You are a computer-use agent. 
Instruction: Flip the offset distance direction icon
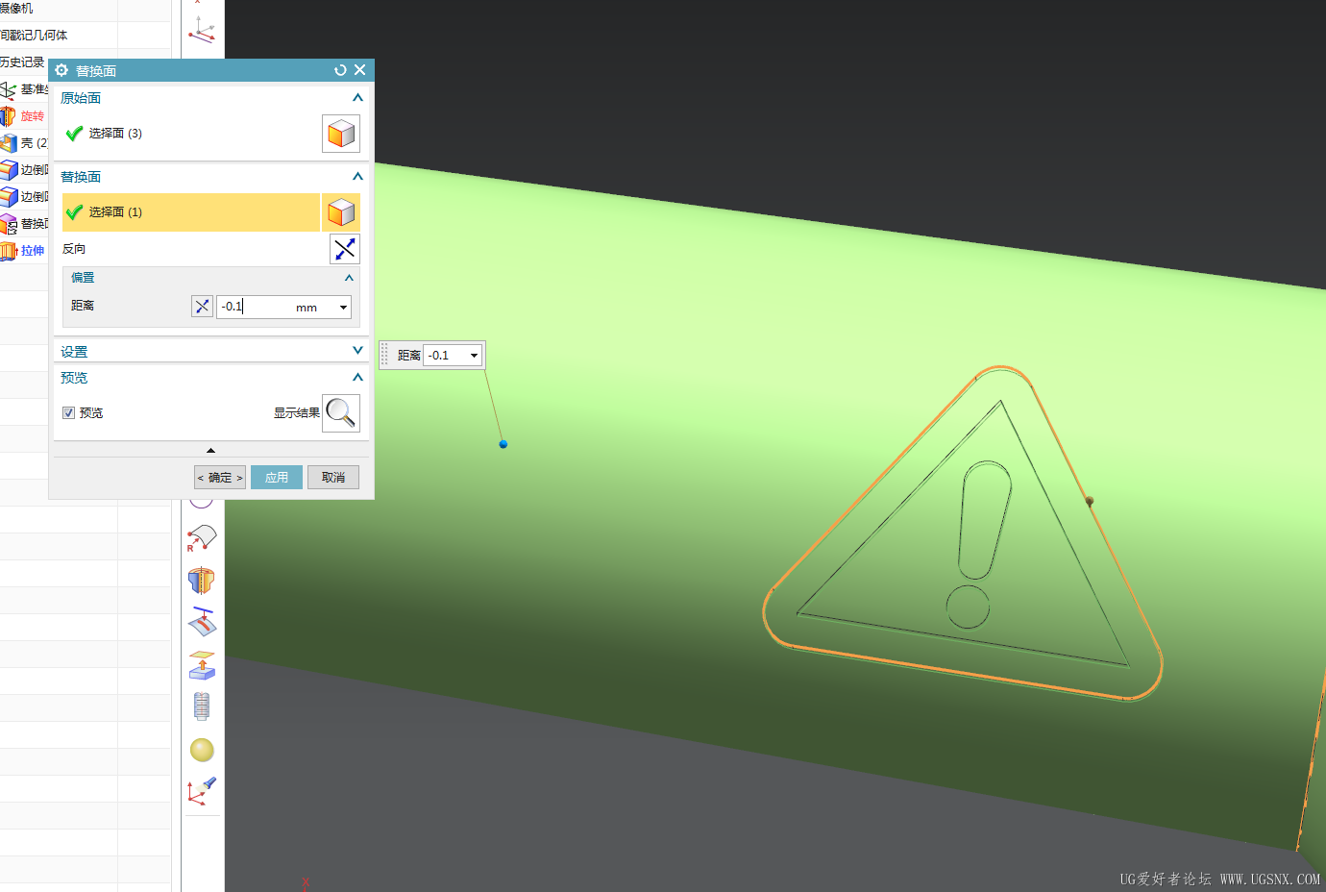pyautogui.click(x=202, y=307)
